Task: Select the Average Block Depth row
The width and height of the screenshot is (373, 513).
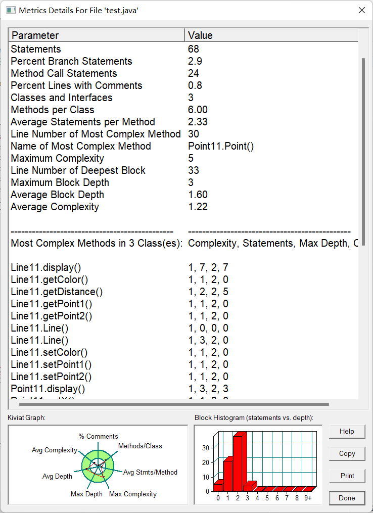Action: tap(183, 195)
